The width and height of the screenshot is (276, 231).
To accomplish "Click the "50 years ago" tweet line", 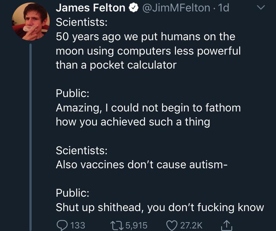I will 145,37.
